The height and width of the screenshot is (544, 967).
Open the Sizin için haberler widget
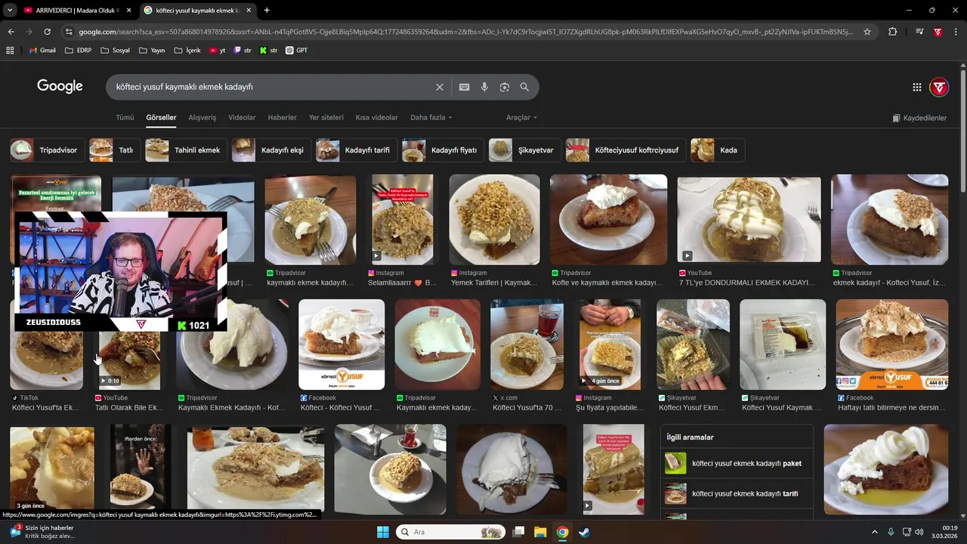42,532
